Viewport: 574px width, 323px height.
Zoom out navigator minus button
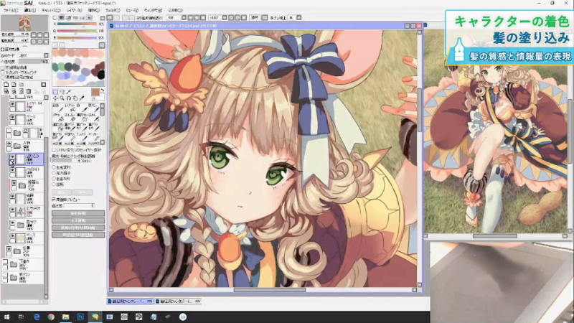point(34,35)
